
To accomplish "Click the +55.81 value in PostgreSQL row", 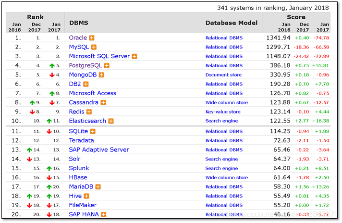I will (x=320, y=66).
